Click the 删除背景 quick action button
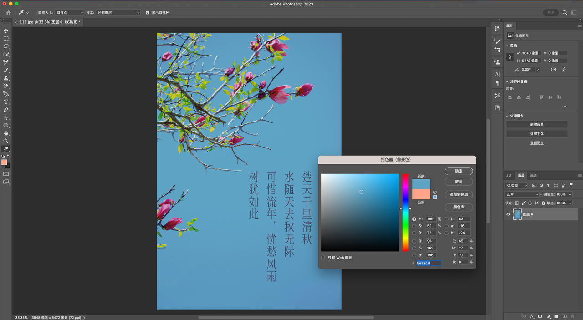The height and width of the screenshot is (320, 583). [x=537, y=124]
